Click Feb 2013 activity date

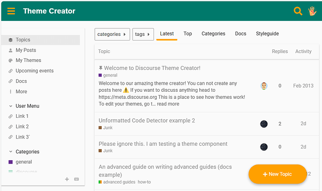(303, 86)
